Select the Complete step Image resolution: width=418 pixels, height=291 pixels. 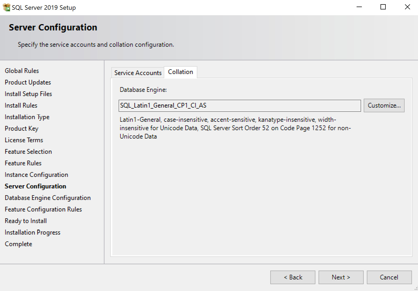(18, 244)
